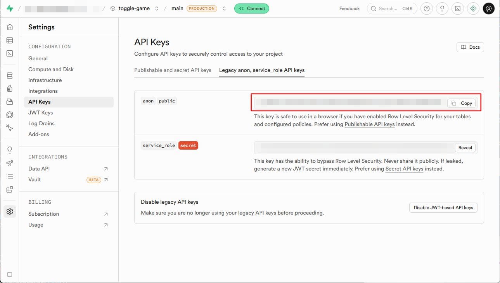Follow the Publishable API keys link
This screenshot has width=500, height=283.
pyautogui.click(x=369, y=124)
